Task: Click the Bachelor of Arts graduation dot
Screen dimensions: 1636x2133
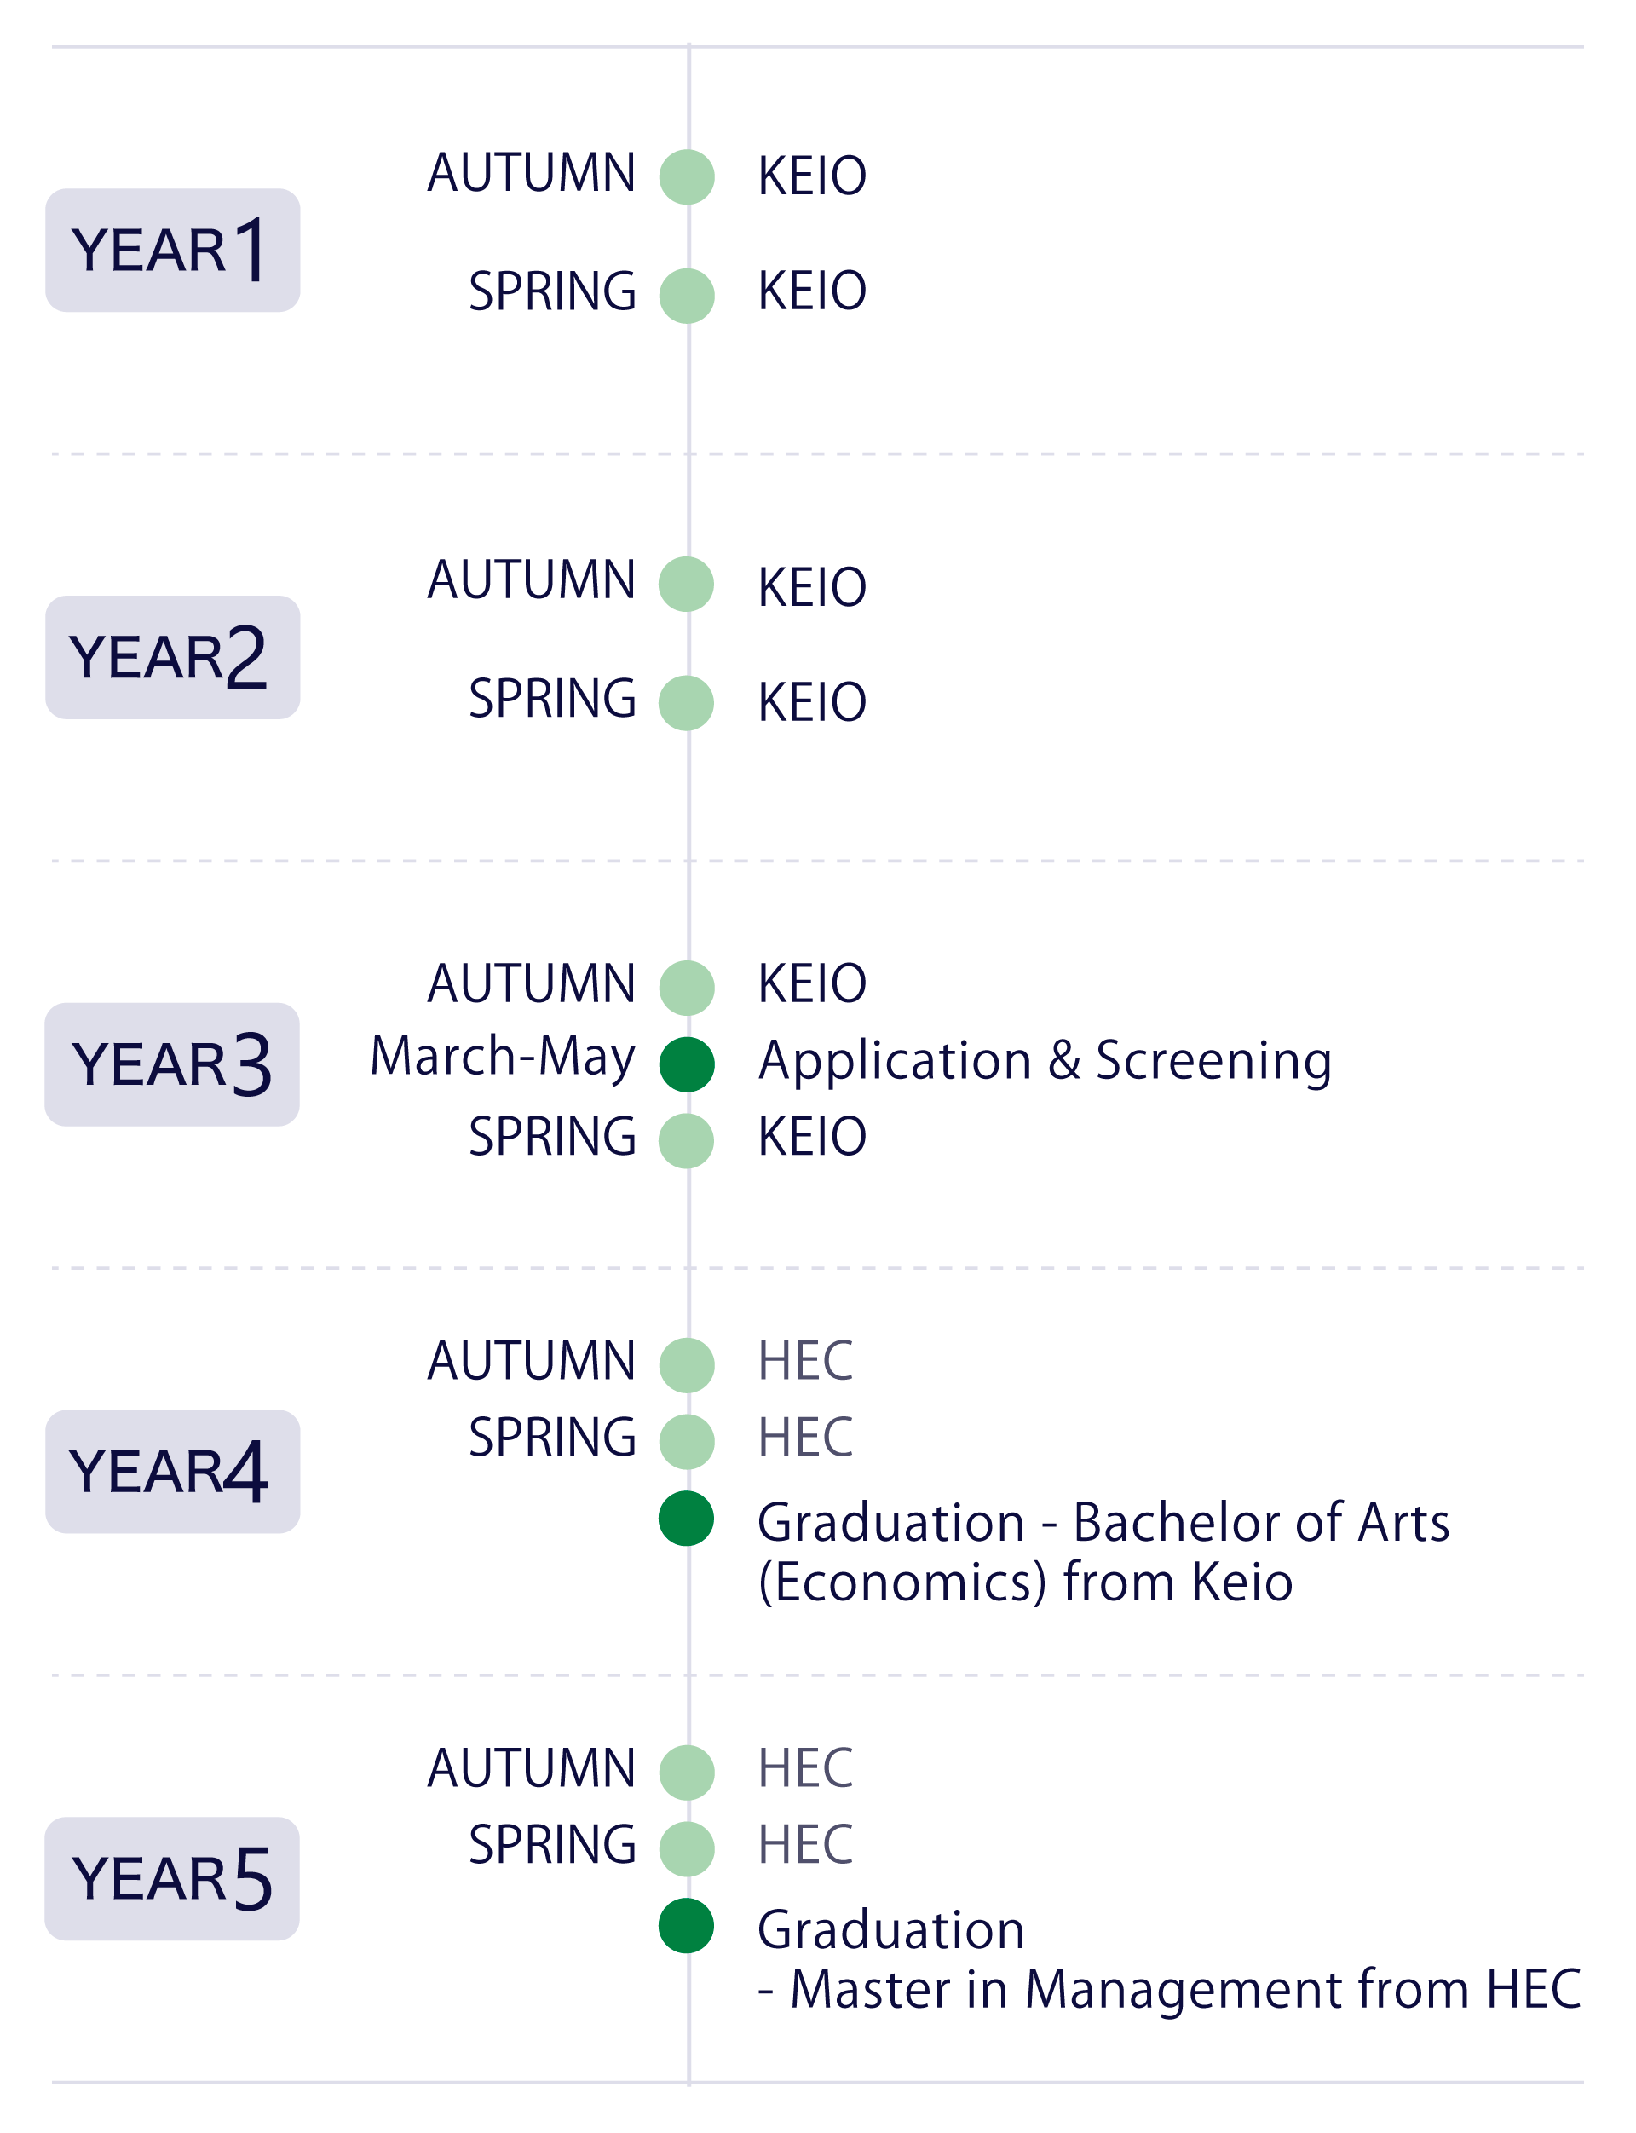Action: click(x=687, y=1519)
